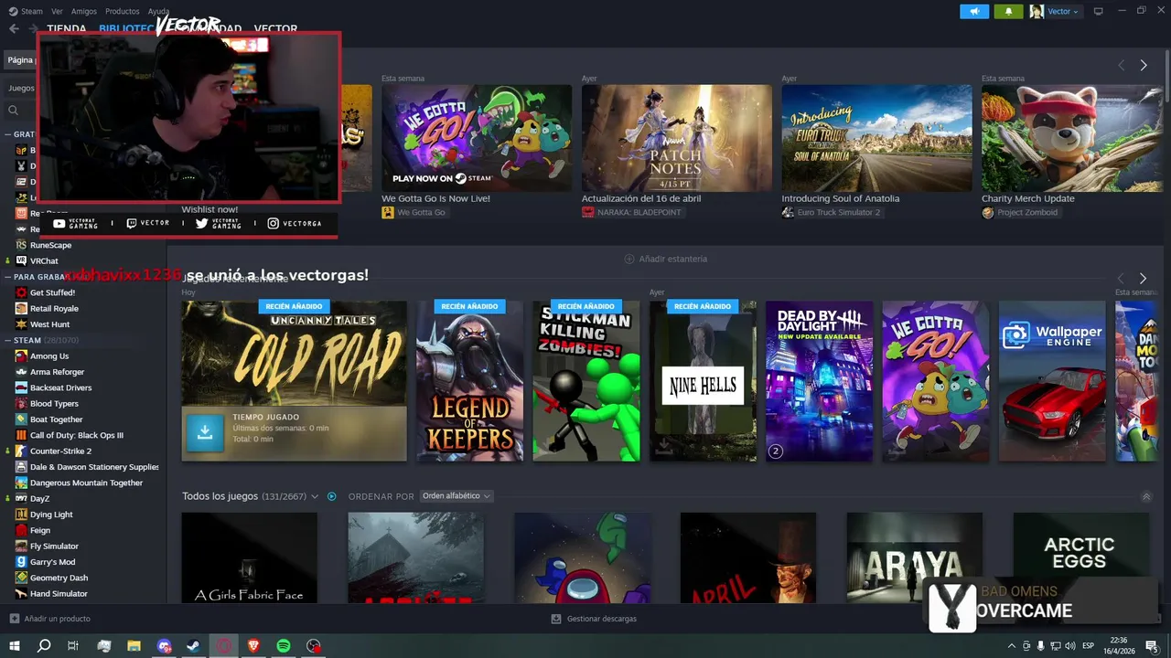Select West Hunt in the sidebar
1171x658 pixels.
[49, 324]
